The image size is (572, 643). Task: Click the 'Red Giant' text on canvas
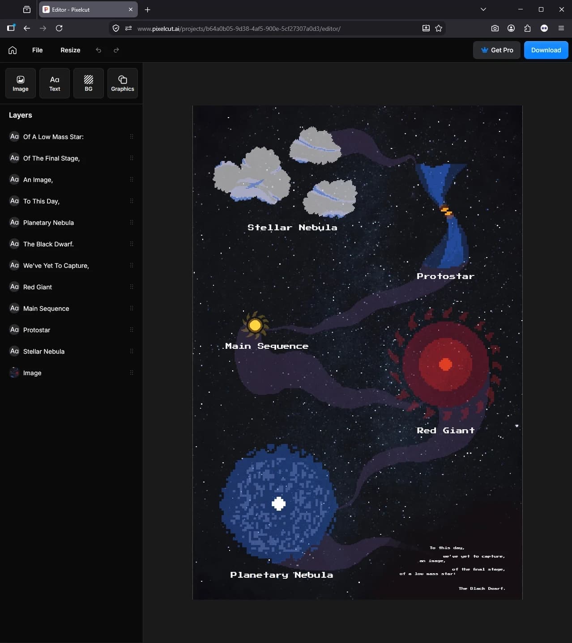click(445, 430)
